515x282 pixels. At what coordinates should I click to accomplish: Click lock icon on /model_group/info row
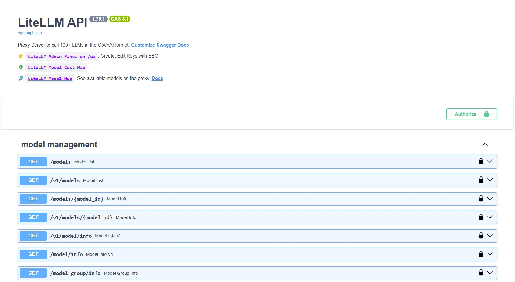coord(481,273)
